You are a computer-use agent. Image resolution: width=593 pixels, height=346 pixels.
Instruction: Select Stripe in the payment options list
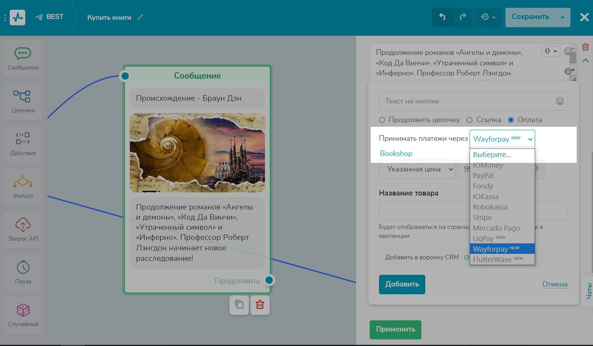(x=482, y=218)
